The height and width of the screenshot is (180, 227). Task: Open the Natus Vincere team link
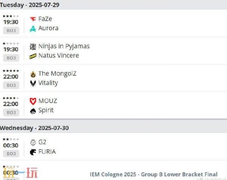click(59, 56)
